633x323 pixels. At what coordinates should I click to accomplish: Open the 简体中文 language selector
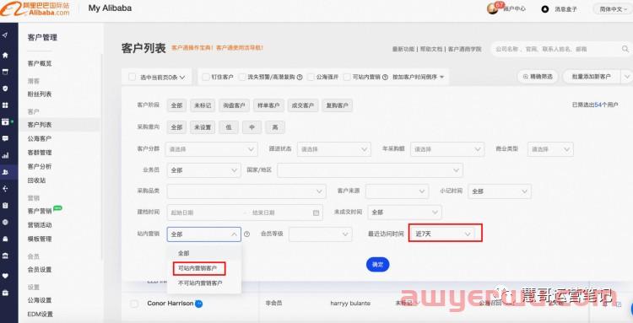613,9
